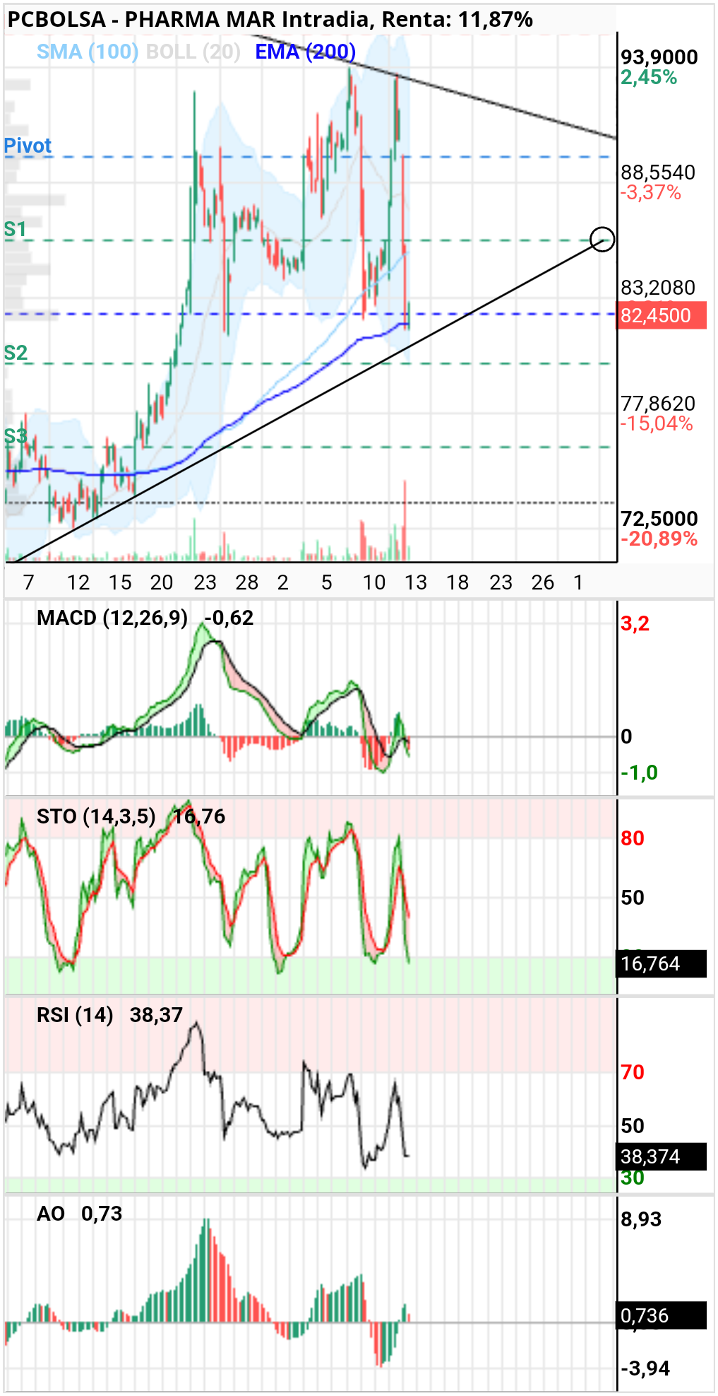Viewport: 718px width, 1396px height.
Task: Click the AO scale value 8,93
Action: 641,1219
